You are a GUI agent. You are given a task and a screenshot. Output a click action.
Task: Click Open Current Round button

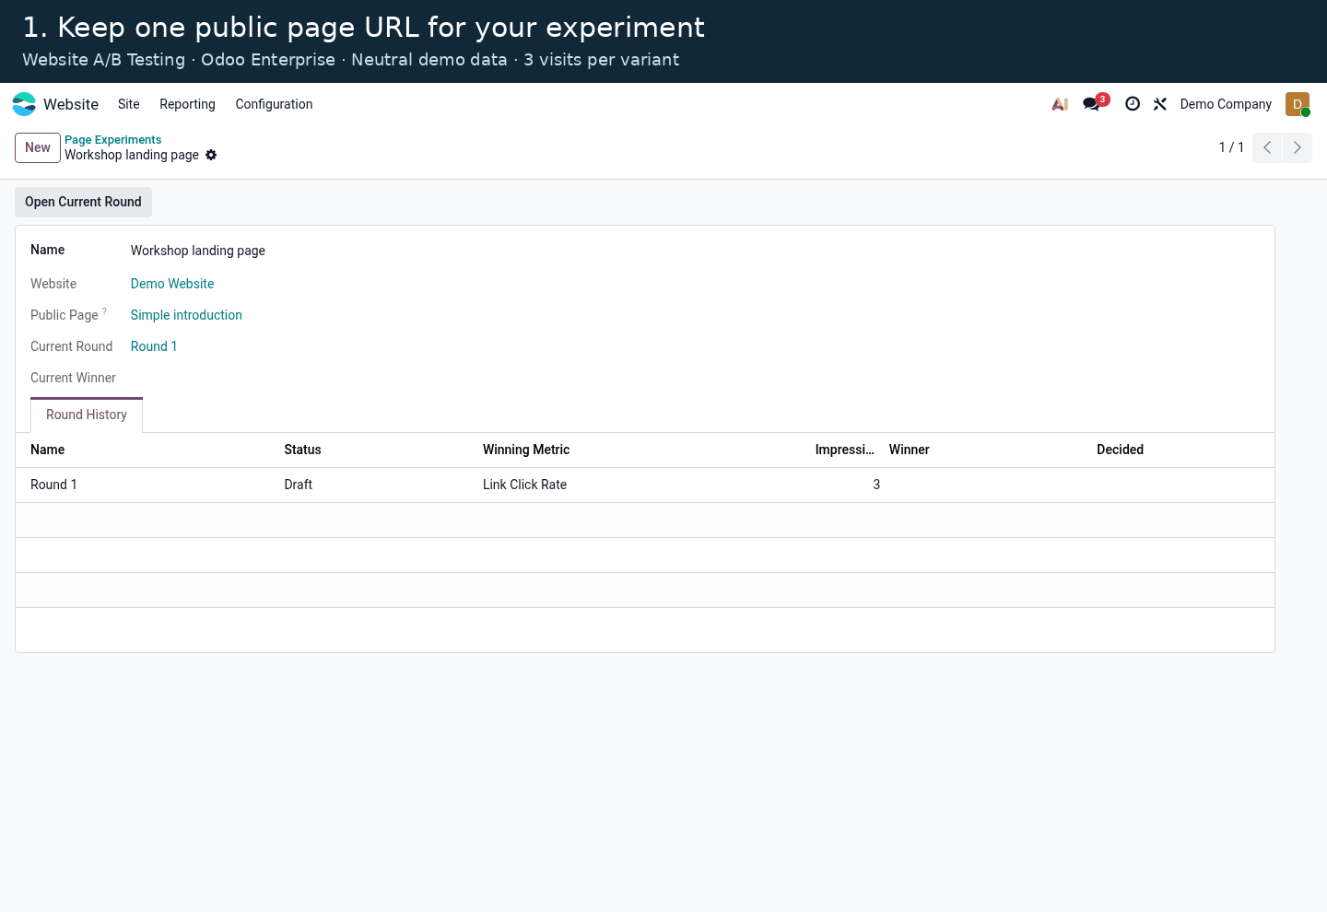tap(83, 202)
